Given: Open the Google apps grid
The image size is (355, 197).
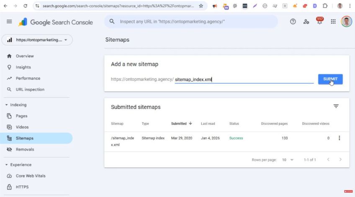Looking at the screenshot, I should [x=333, y=21].
